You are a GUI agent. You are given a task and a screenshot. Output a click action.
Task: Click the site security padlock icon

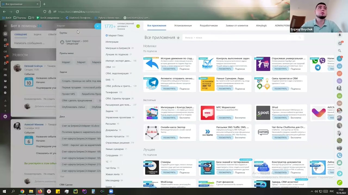coord(50,12)
